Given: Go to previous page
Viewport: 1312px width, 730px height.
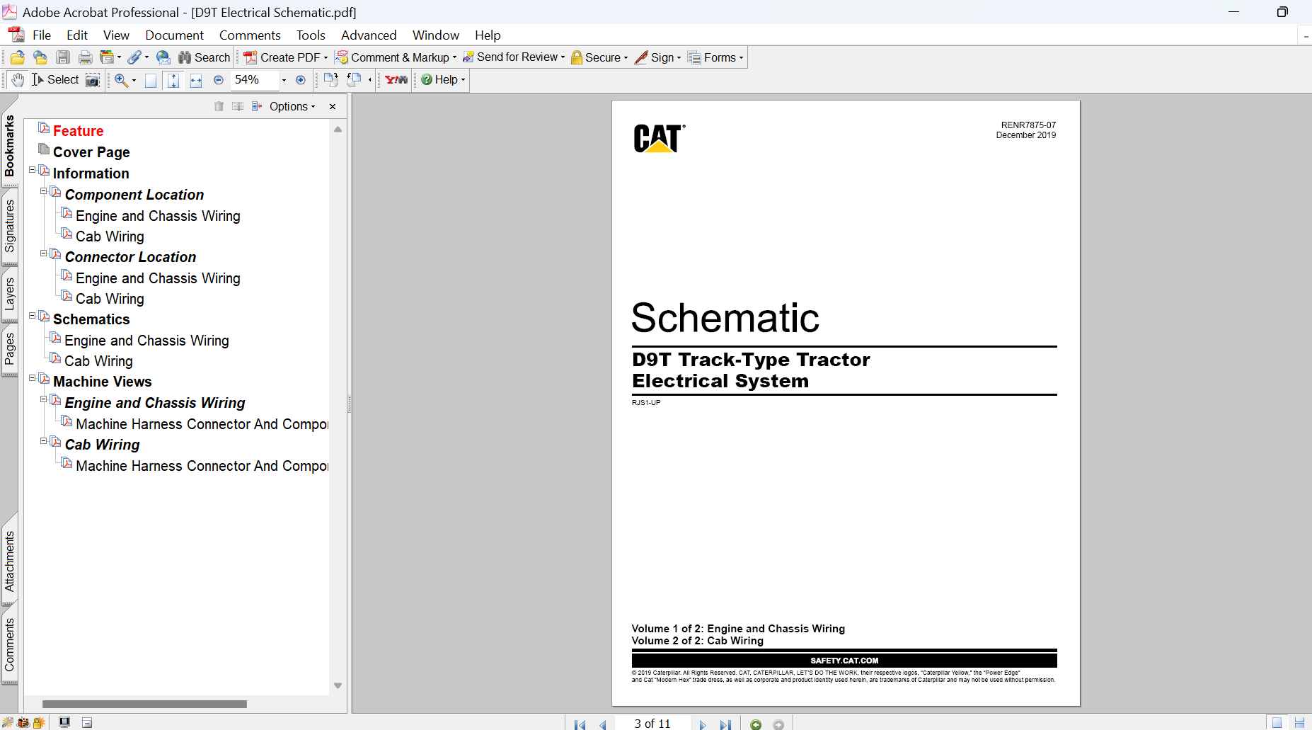Looking at the screenshot, I should coord(603,724).
